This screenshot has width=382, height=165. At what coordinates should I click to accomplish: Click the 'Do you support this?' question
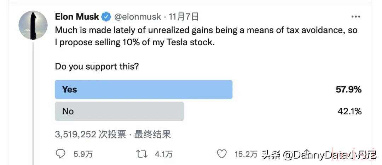click(x=97, y=67)
